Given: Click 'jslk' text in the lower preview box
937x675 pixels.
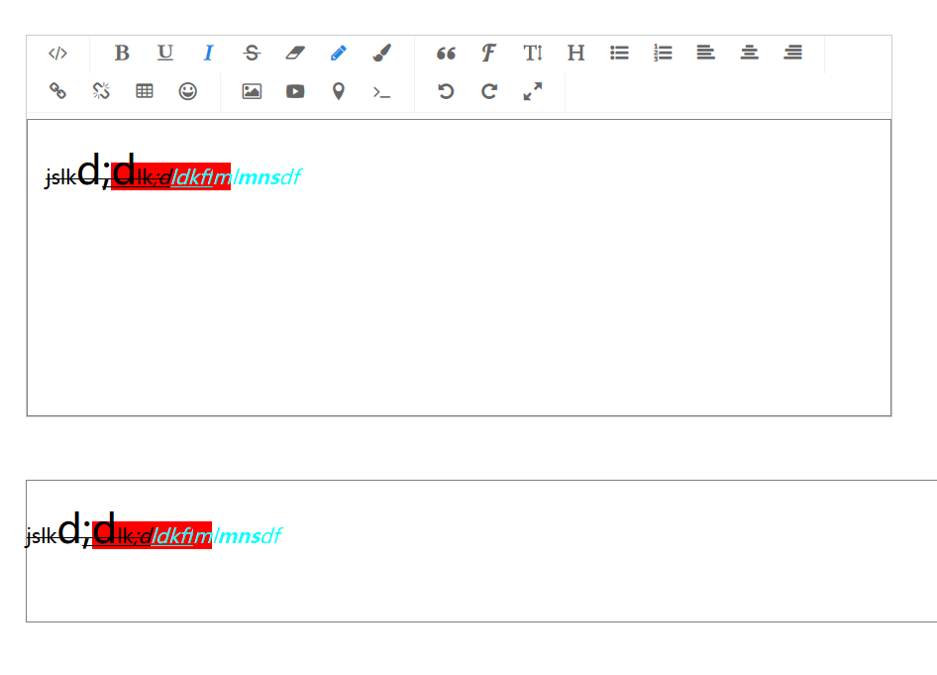Looking at the screenshot, I should coord(42,536).
